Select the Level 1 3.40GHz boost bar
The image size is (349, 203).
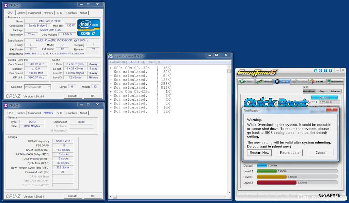(297, 171)
